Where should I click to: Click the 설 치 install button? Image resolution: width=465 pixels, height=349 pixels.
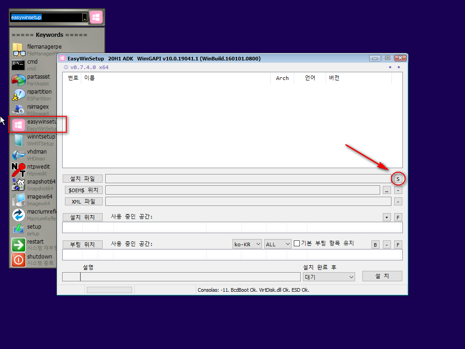point(382,276)
